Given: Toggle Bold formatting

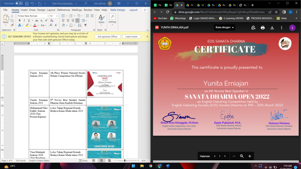Looking at the screenshot, I should (20, 20).
